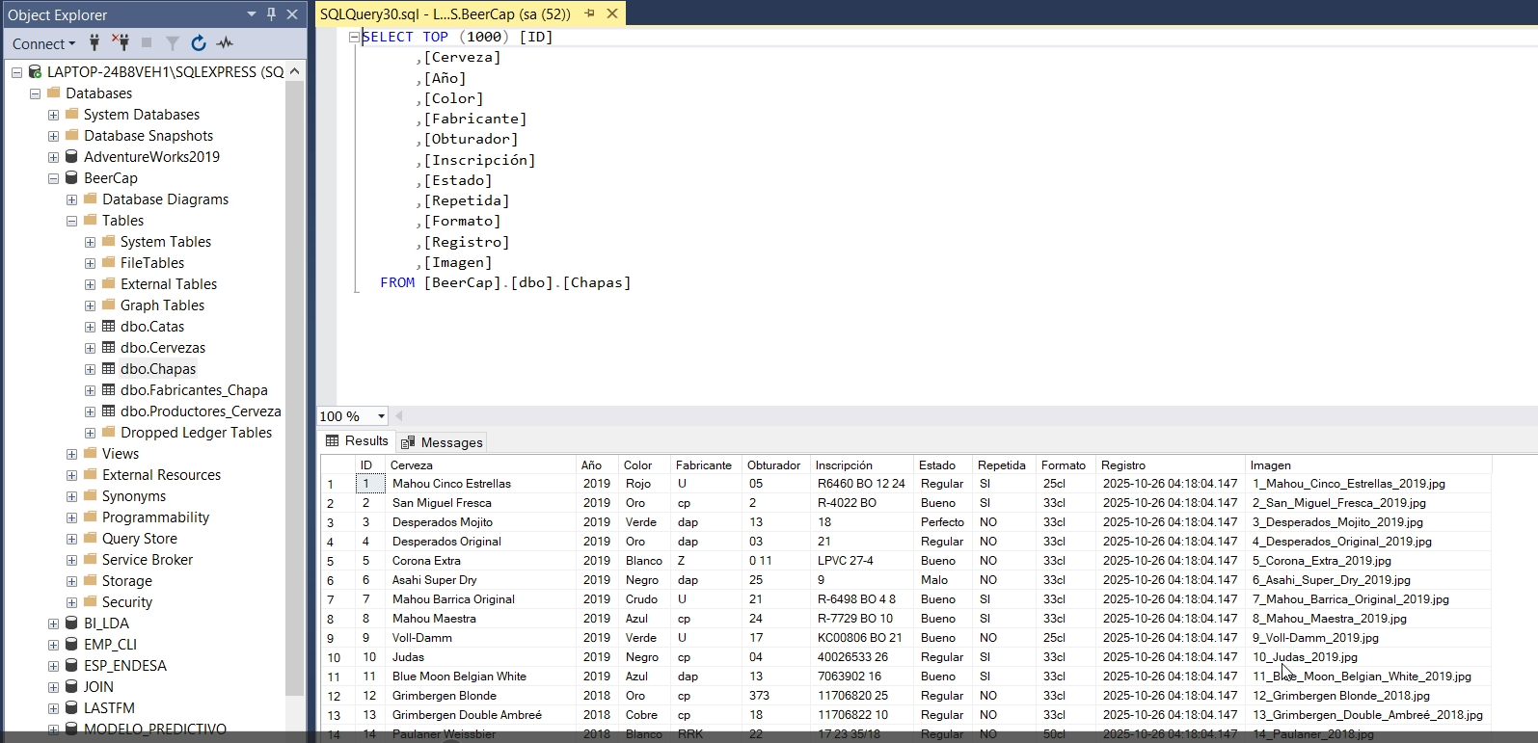Click the Fabricante column header
This screenshot has height=743, width=1538.
coord(706,464)
